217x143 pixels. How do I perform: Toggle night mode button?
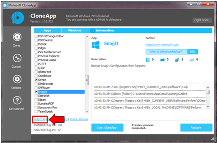(202, 20)
